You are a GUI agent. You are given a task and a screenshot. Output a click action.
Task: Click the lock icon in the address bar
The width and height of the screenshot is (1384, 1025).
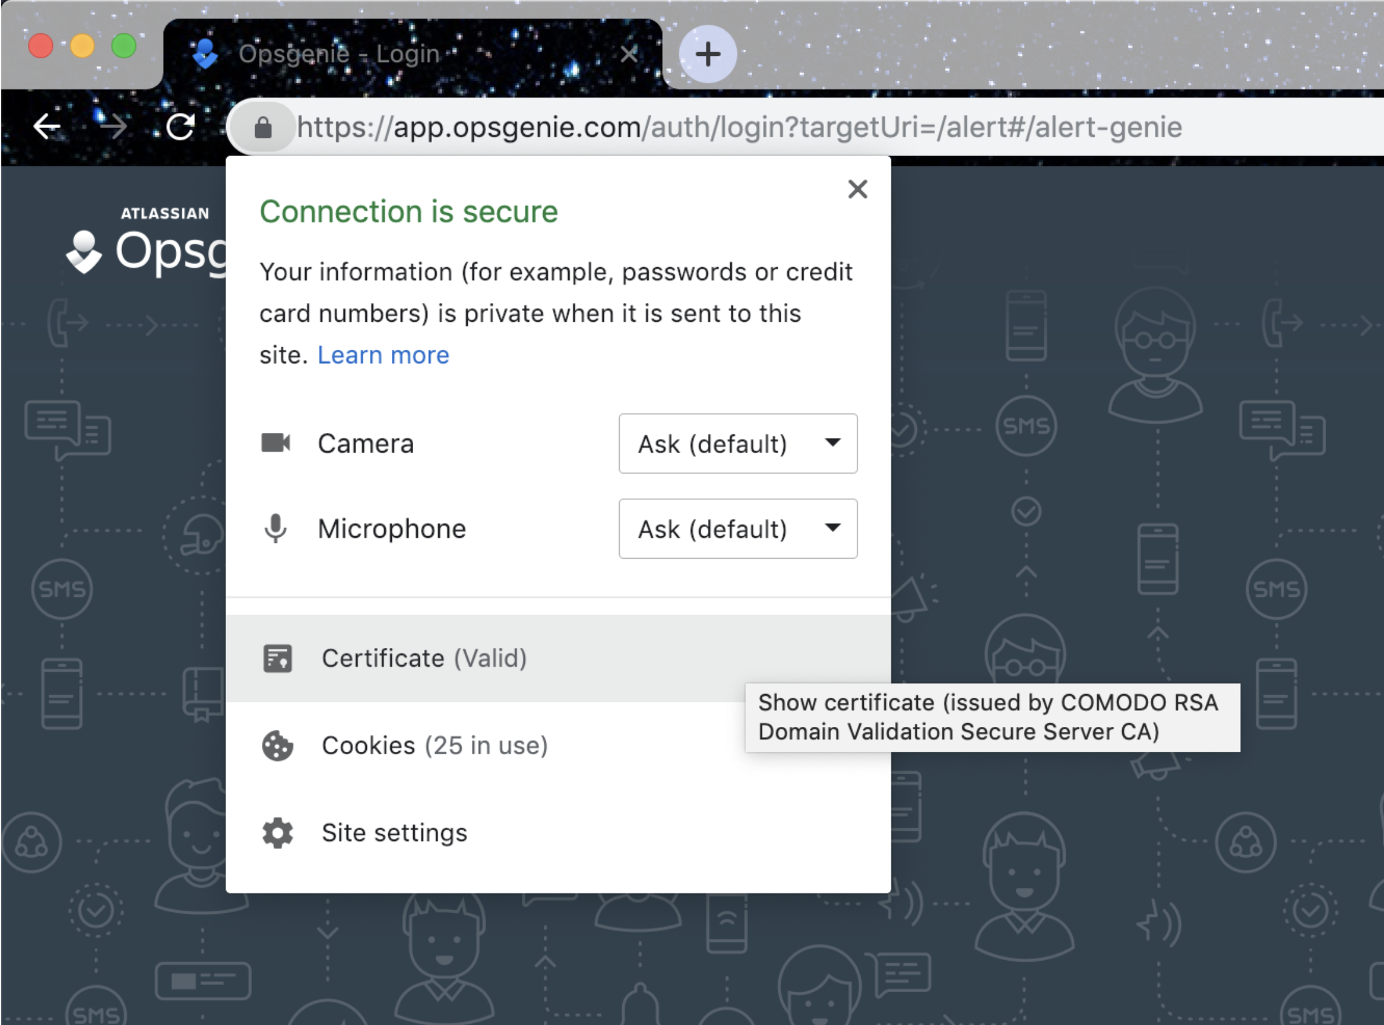point(265,127)
